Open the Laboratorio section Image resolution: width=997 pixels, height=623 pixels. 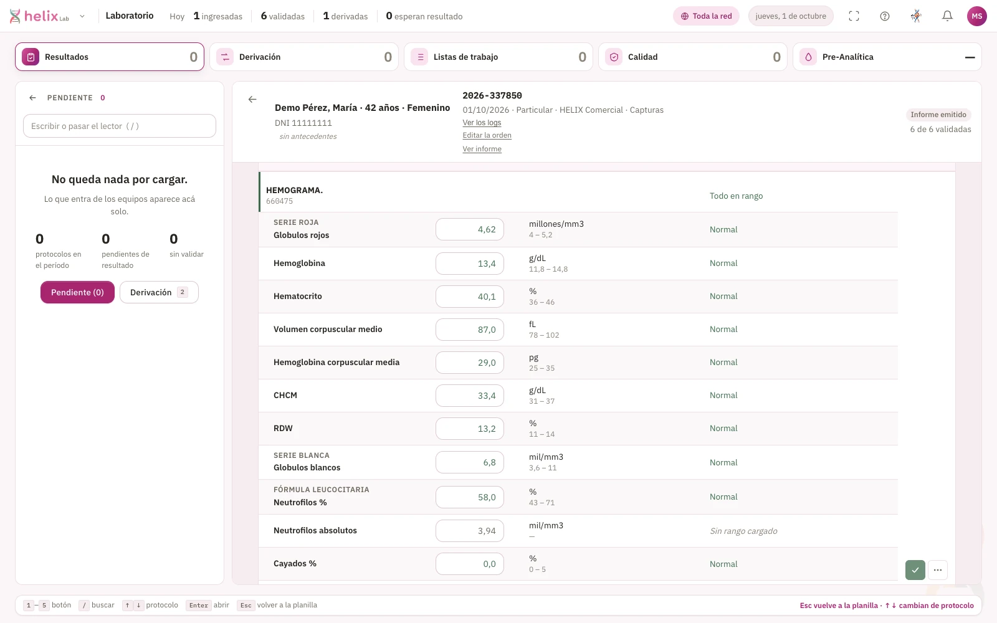click(x=130, y=16)
